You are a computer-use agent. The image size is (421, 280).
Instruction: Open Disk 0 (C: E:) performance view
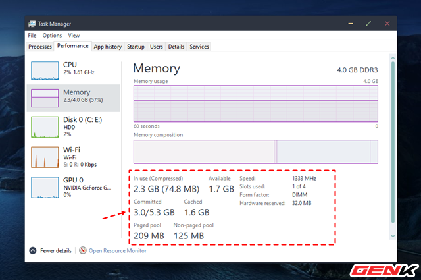pos(44,125)
